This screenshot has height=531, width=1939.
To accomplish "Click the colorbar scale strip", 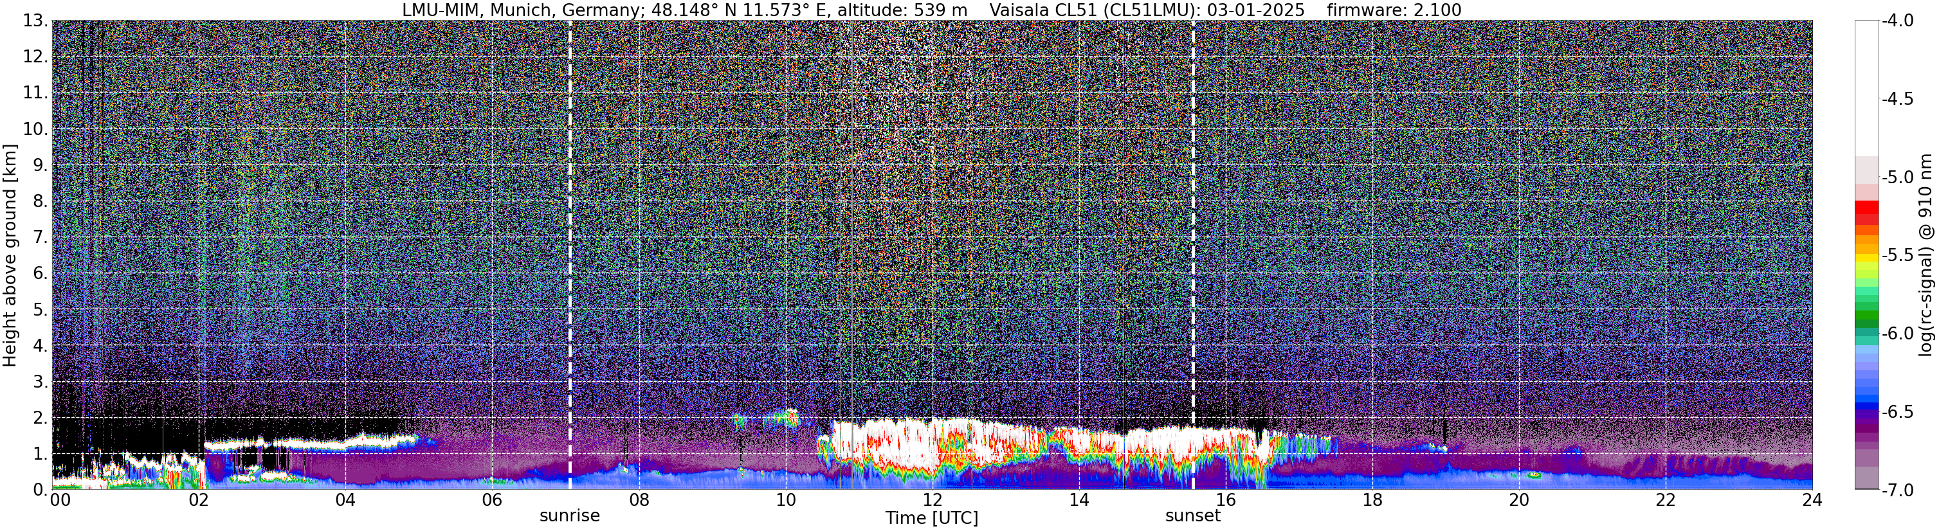I will pyautogui.click(x=1866, y=255).
